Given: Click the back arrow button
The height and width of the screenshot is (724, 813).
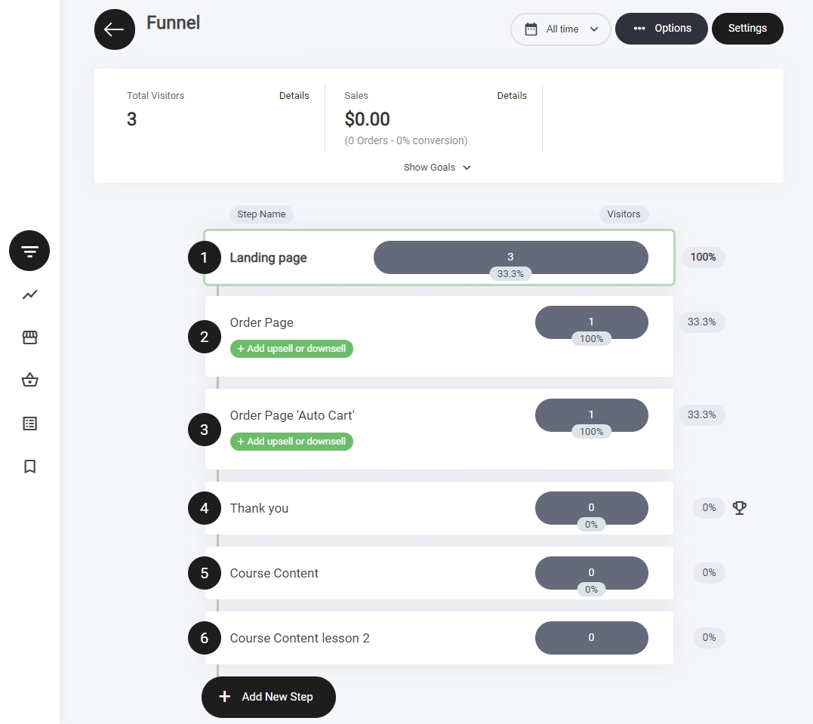Looking at the screenshot, I should click(x=115, y=29).
